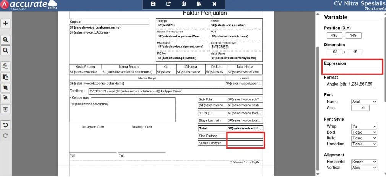Select the $F{salesInvoice.fob.name} field
Image resolution: width=386 pixels, height=181 pixels.
[230, 36]
